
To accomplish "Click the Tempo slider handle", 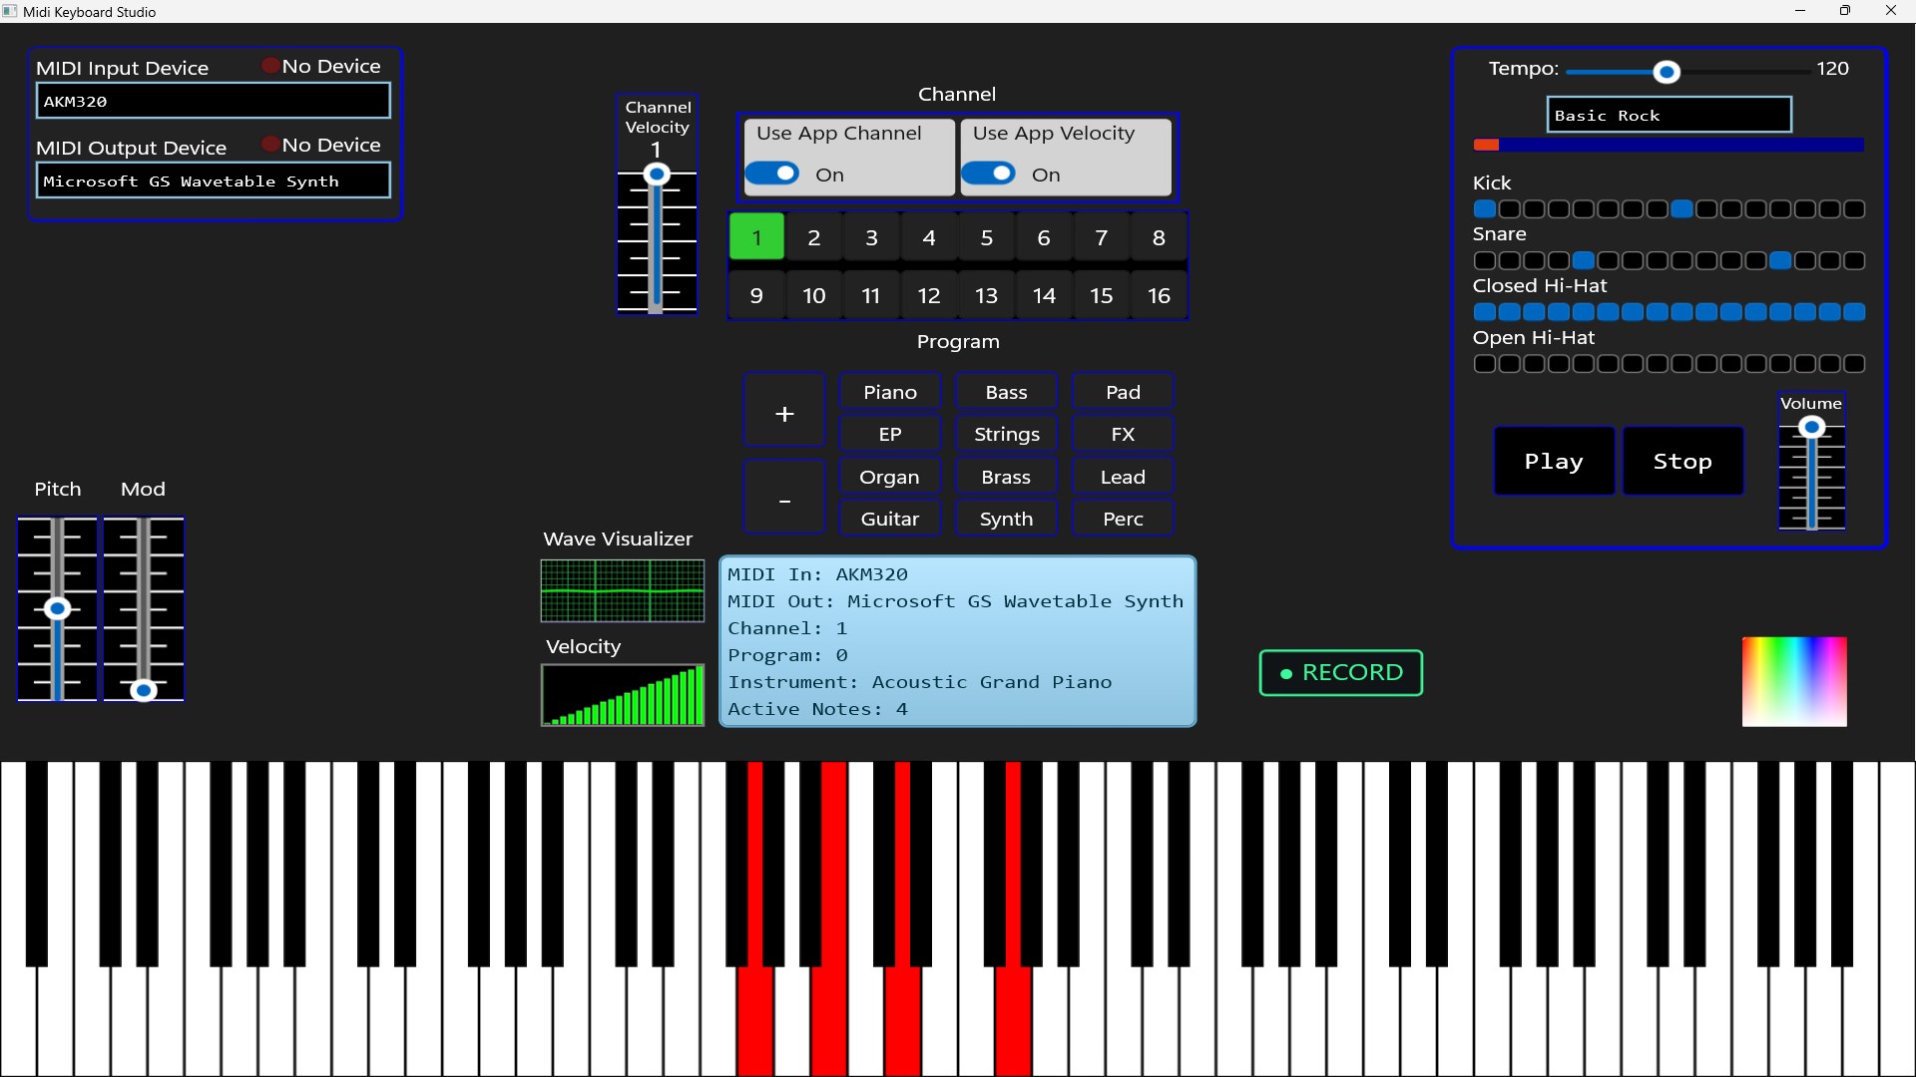I will (1667, 72).
